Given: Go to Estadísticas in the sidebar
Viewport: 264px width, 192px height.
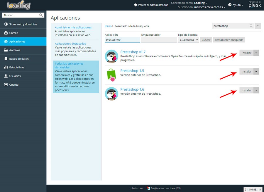Looking at the screenshot, I should 23,67.
